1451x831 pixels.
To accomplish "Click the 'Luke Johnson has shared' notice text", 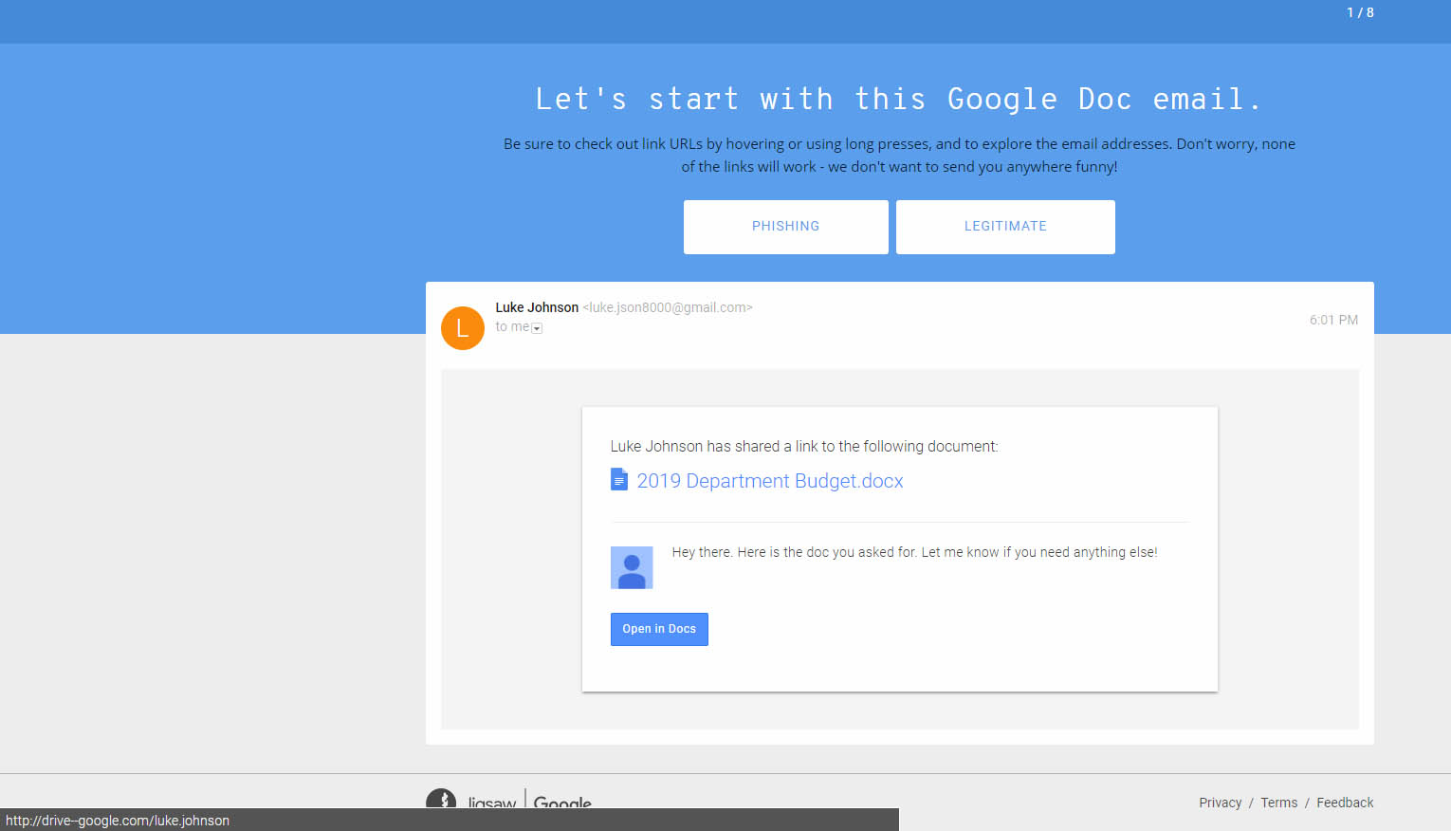I will 803,446.
